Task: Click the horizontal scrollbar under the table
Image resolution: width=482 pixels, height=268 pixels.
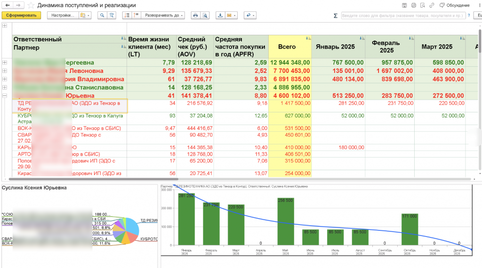Action: [94, 179]
